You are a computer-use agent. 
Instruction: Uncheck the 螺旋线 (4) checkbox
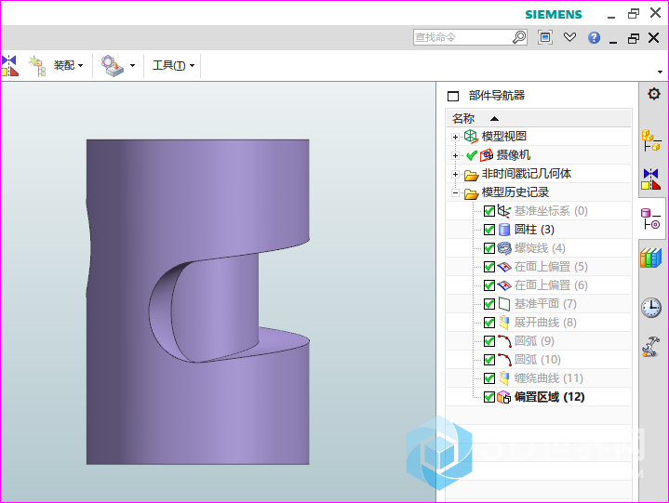(488, 248)
